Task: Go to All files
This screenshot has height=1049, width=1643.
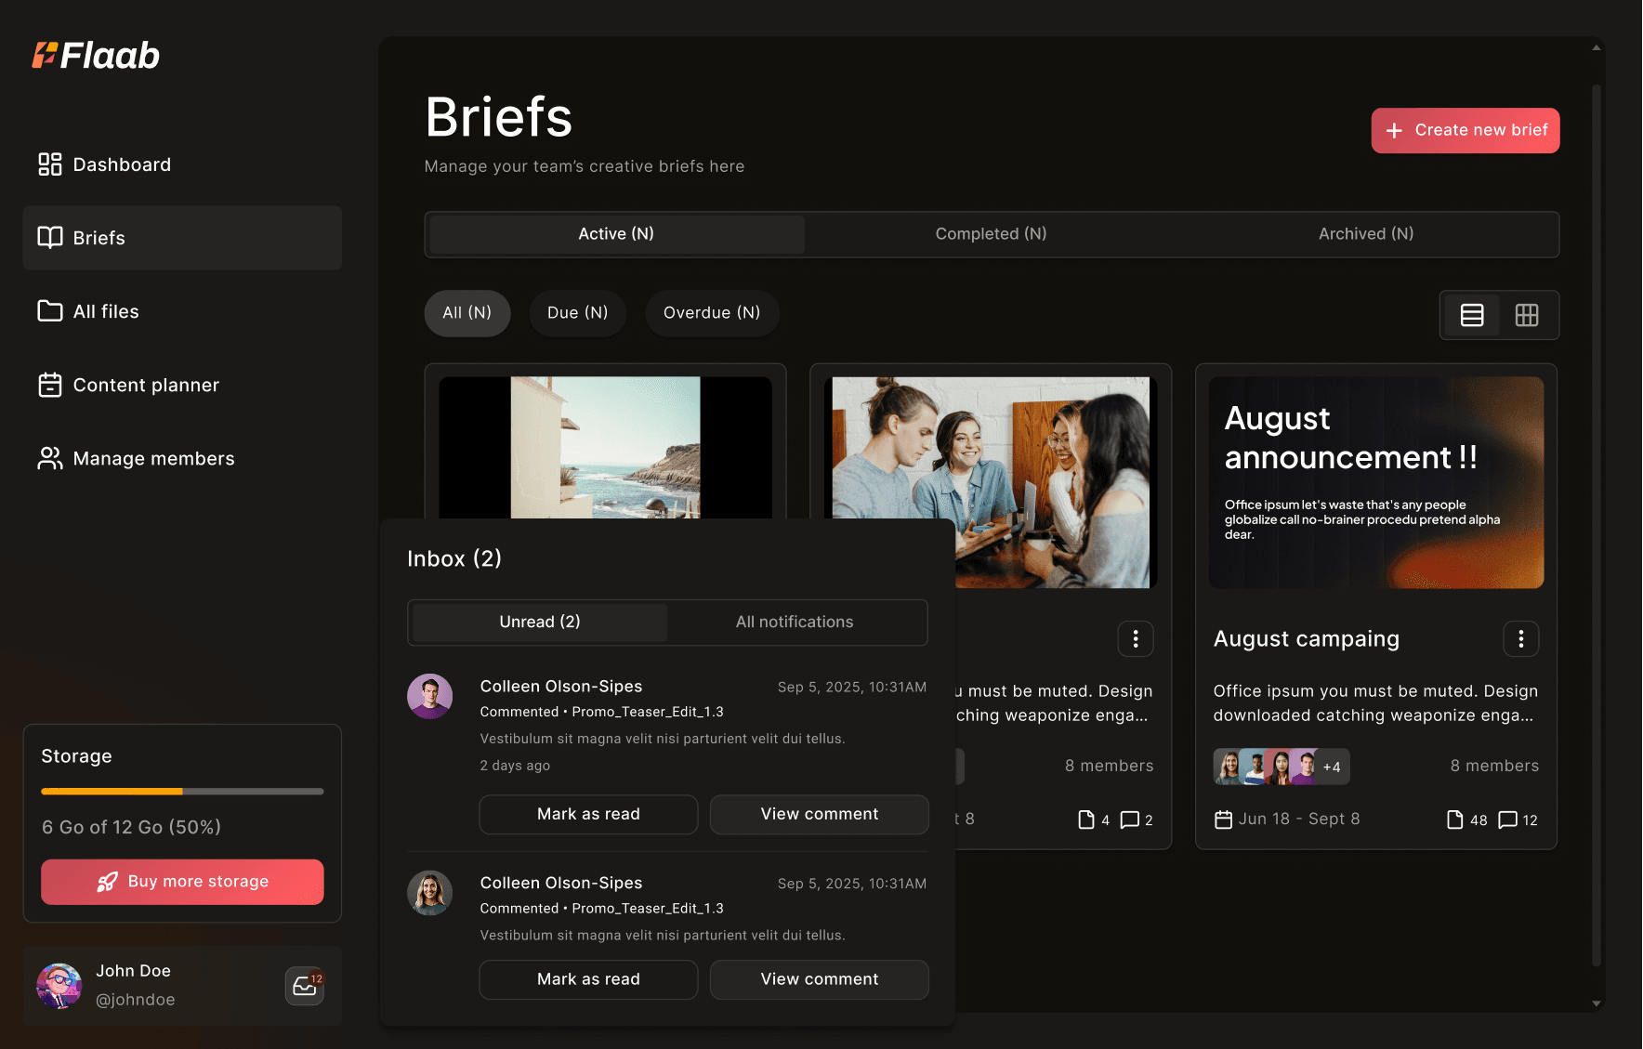Action: pyautogui.click(x=182, y=311)
